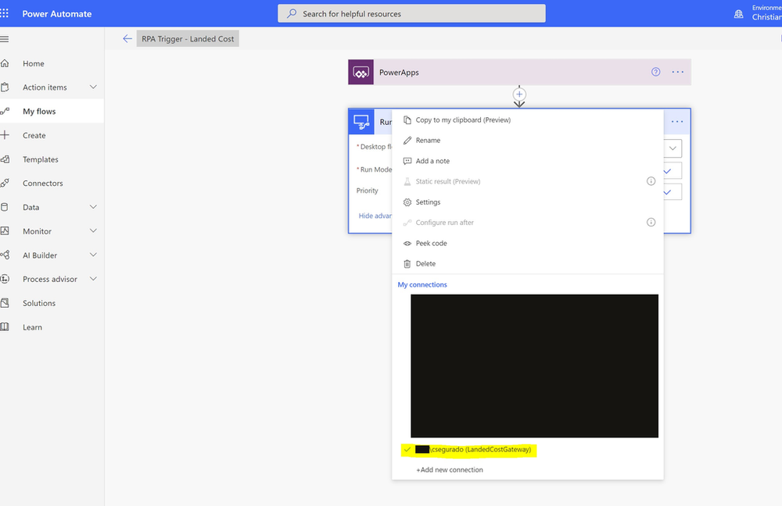The height and width of the screenshot is (506, 782).
Task: Expand the Monitor submenu chevron
Action: pos(93,231)
